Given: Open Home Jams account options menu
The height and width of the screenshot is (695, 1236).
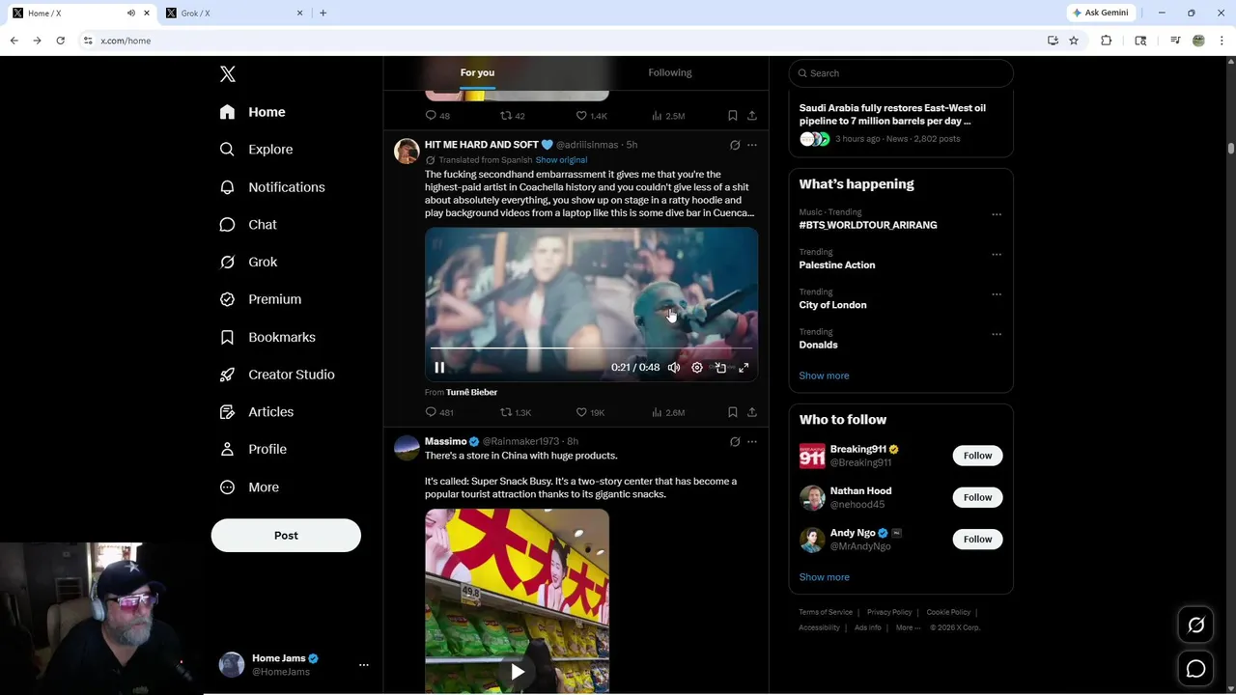Looking at the screenshot, I should pos(364,665).
